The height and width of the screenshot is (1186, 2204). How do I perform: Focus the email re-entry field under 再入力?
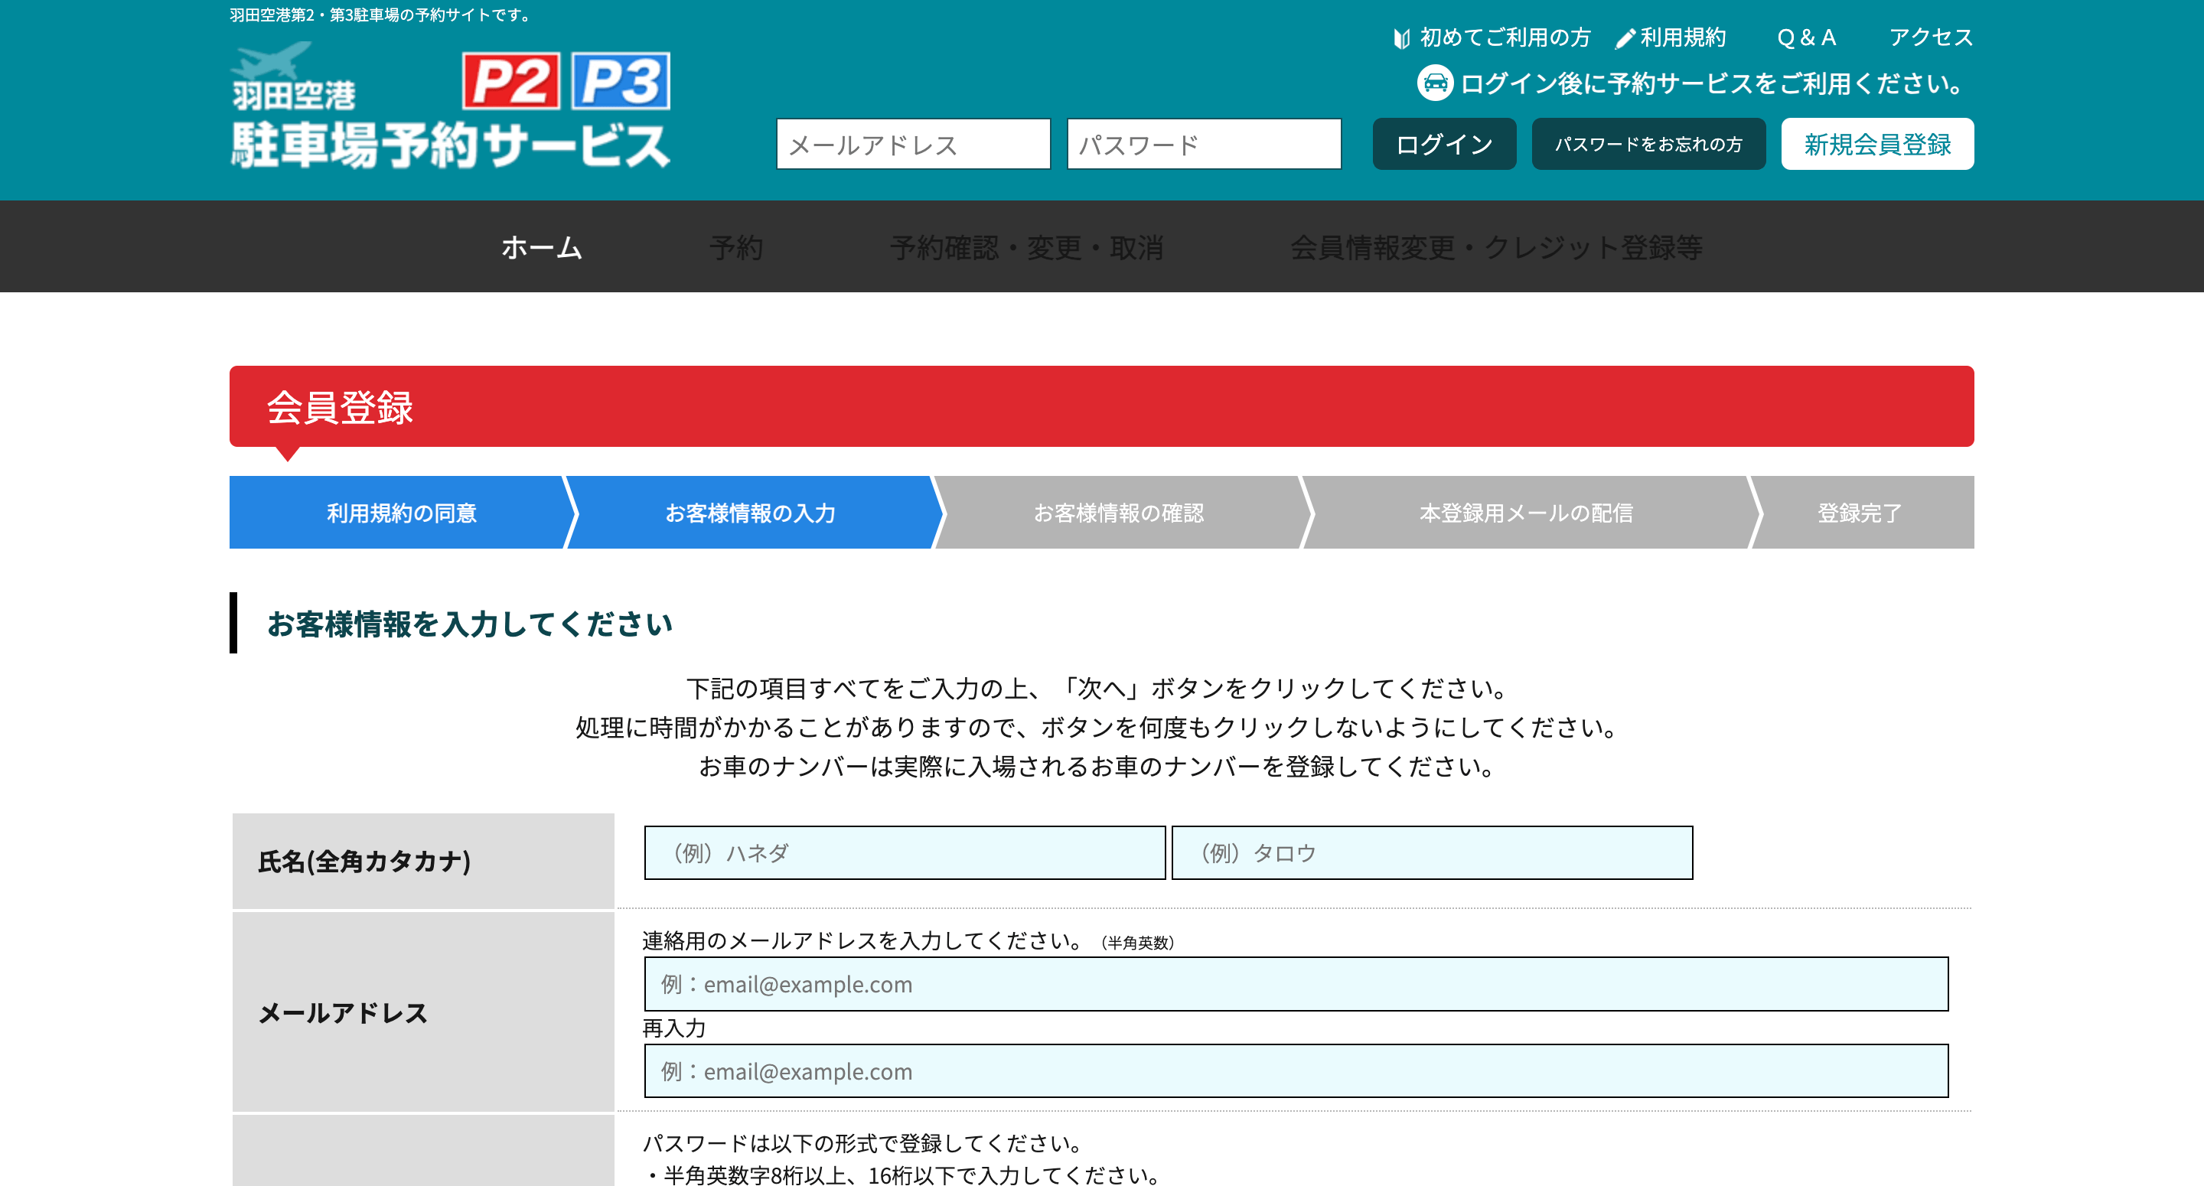click(1296, 1070)
